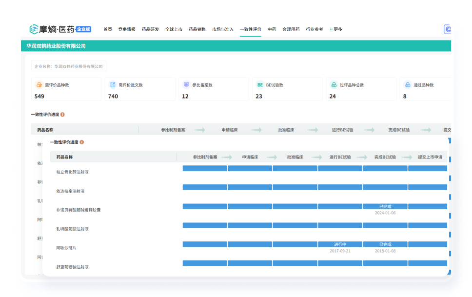The image size is (472, 297).
Task: Open drug 舒更葡糖钠注射液
Action: [72, 267]
